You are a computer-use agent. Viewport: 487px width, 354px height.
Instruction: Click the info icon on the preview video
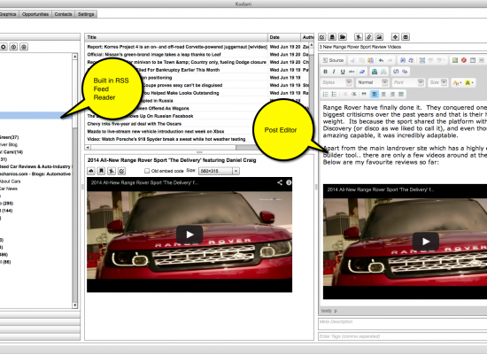click(x=289, y=182)
